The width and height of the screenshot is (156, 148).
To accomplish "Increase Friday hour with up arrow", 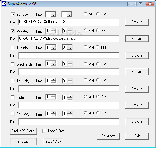I will [54, 96].
